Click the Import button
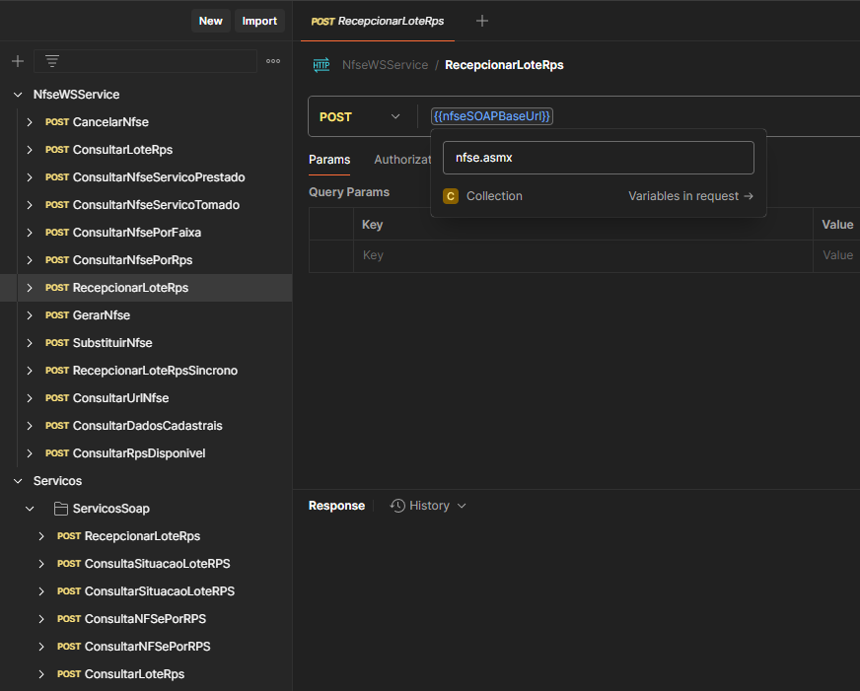The height and width of the screenshot is (691, 860). [259, 21]
